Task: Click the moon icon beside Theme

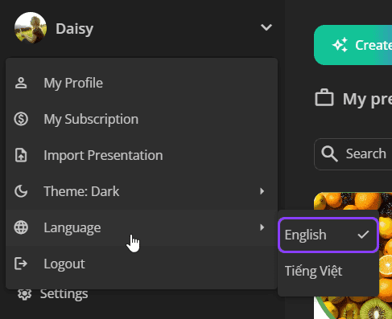Action: click(x=21, y=191)
